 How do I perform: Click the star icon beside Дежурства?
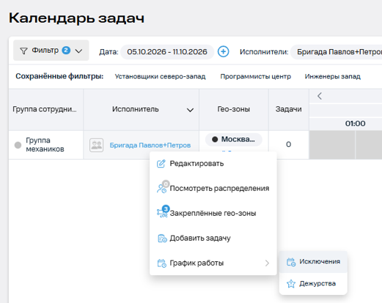pyautogui.click(x=291, y=284)
